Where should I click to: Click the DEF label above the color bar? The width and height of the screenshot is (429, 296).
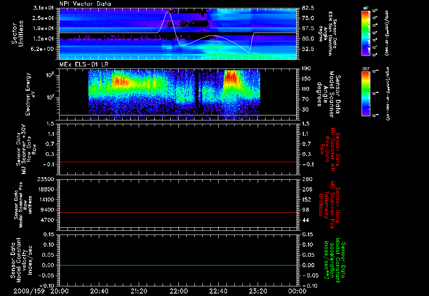pyautogui.click(x=366, y=69)
